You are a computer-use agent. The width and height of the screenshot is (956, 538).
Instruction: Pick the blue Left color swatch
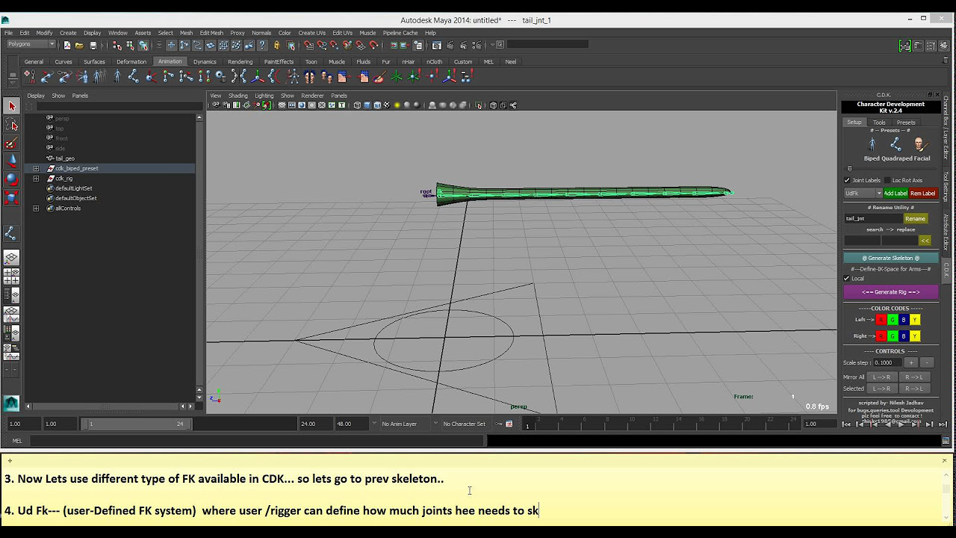pos(903,320)
